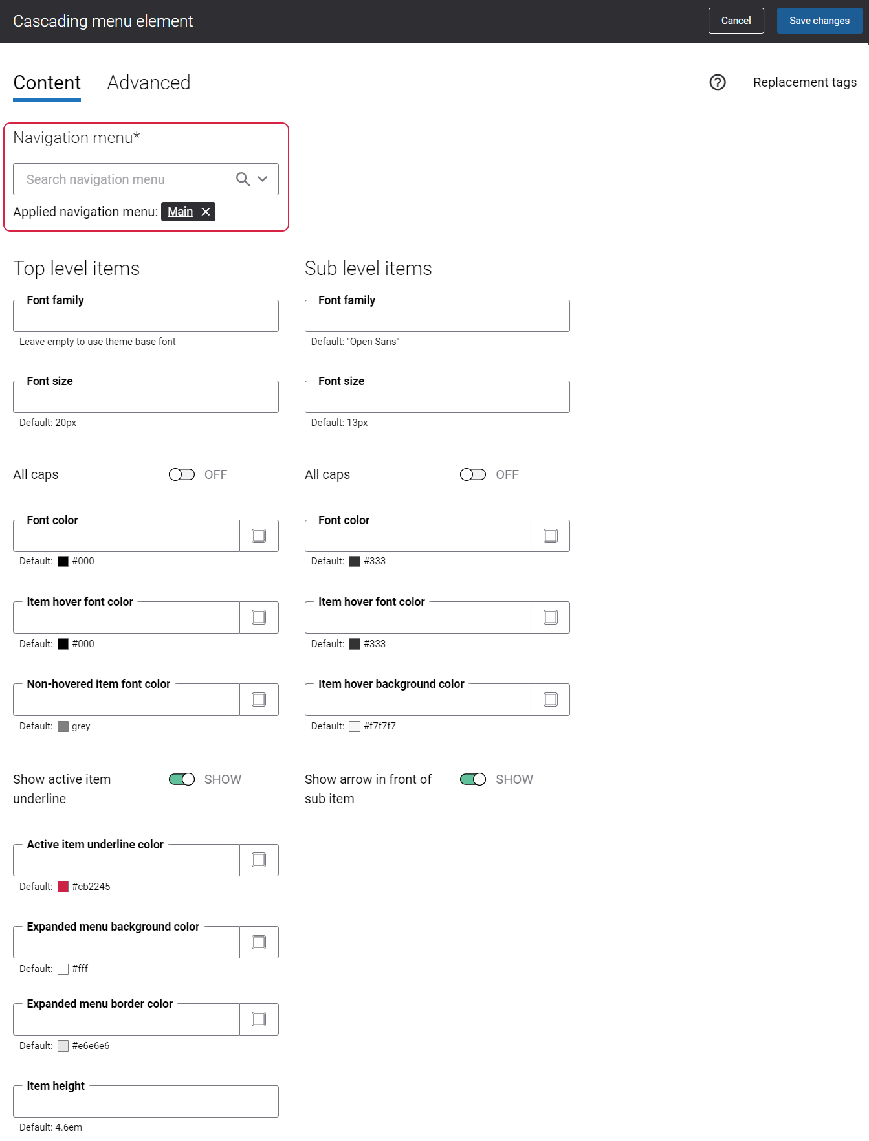Click the 'Sub level items' heading
The image size is (869, 1141).
[368, 269]
